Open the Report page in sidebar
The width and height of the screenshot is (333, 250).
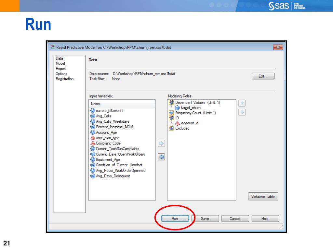(61, 68)
